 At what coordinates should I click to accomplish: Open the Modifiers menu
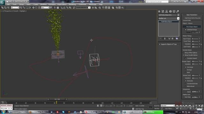(43, 4)
